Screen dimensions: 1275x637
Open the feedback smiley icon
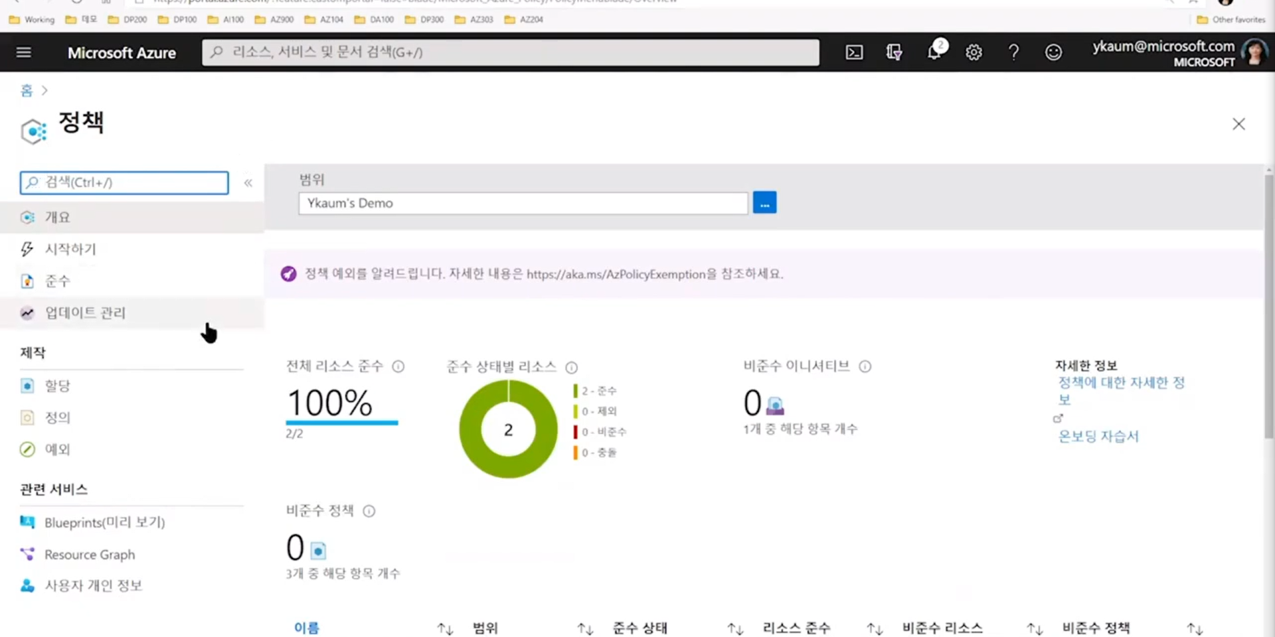(1053, 52)
